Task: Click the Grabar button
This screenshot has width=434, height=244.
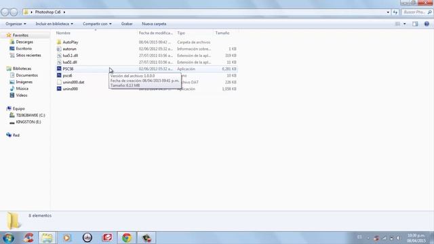Action: (x=127, y=24)
